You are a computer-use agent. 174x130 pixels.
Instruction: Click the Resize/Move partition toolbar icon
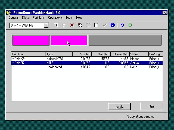pos(56,25)
